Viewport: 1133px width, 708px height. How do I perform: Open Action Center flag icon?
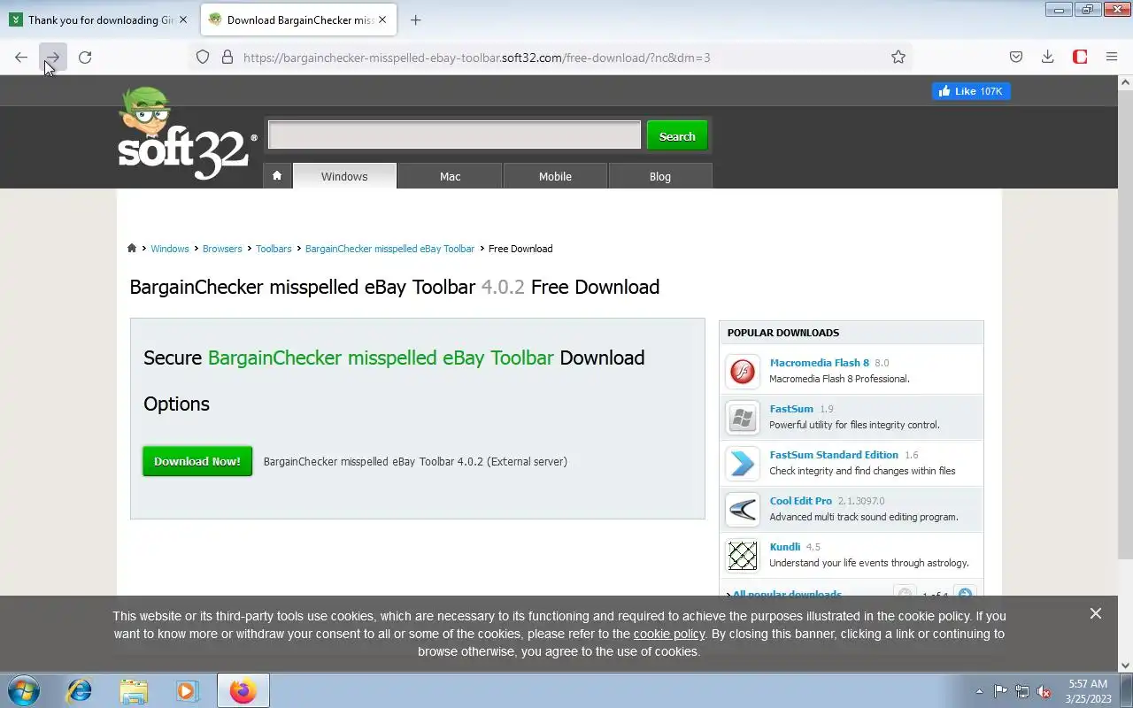[x=1000, y=691]
